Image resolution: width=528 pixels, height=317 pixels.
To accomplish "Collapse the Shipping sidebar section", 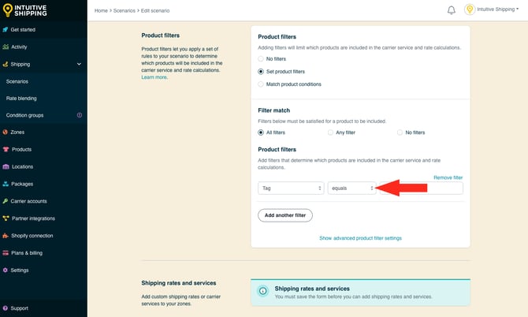I will 78,64.
